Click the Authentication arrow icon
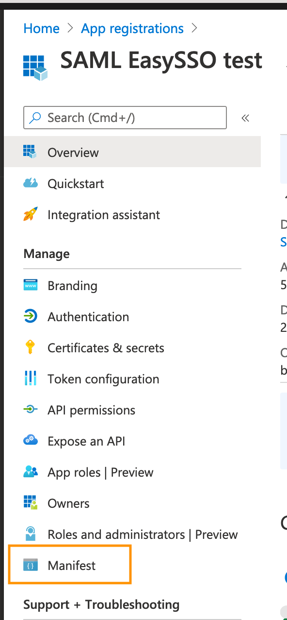Viewport: 287px width, 620px height. [30, 316]
